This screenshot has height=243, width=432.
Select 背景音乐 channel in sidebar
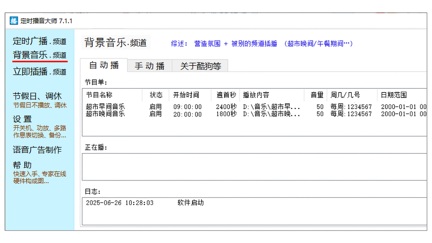39,55
